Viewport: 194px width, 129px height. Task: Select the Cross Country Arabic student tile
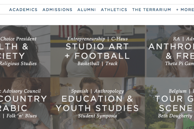(x=25, y=103)
